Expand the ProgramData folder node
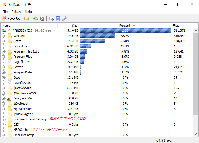Viewport: 199px width, 143px height. pos(3,72)
